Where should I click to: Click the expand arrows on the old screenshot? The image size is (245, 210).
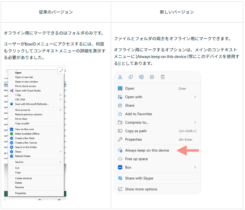61,71
